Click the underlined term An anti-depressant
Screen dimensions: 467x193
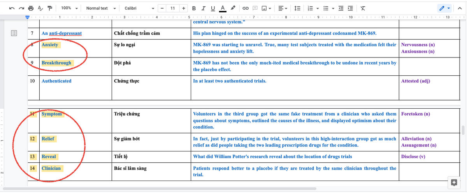click(x=61, y=33)
